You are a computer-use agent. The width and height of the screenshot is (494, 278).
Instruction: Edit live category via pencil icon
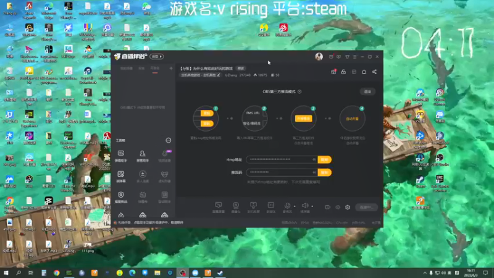point(219,75)
